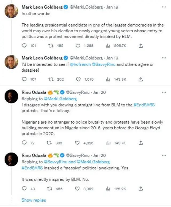Open Mark Leon Goldberg's top profile picture
Screen dimensions: 171x207
[x=11, y=11]
